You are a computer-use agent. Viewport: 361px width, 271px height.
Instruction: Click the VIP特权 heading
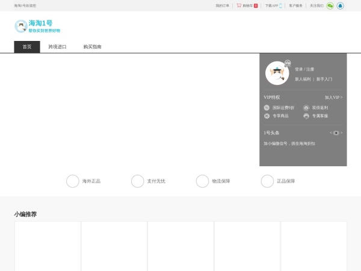(x=272, y=97)
